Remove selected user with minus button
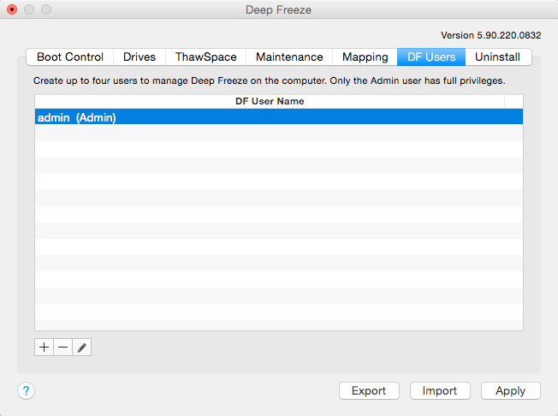The image size is (558, 416). pyautogui.click(x=62, y=347)
